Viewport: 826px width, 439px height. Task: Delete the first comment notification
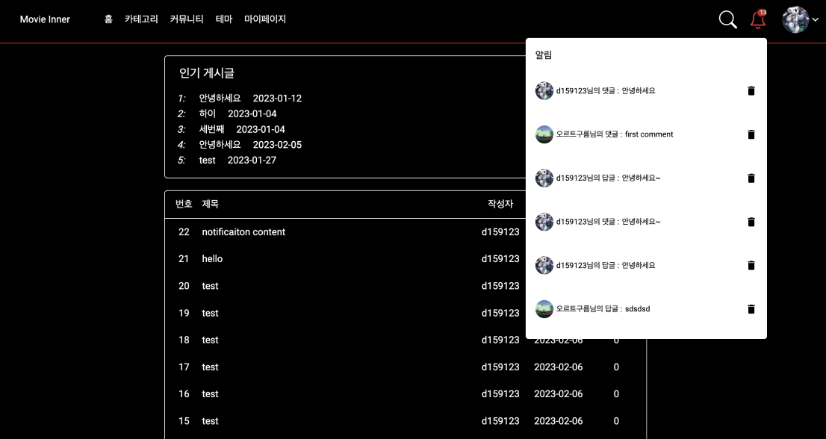(x=751, y=134)
